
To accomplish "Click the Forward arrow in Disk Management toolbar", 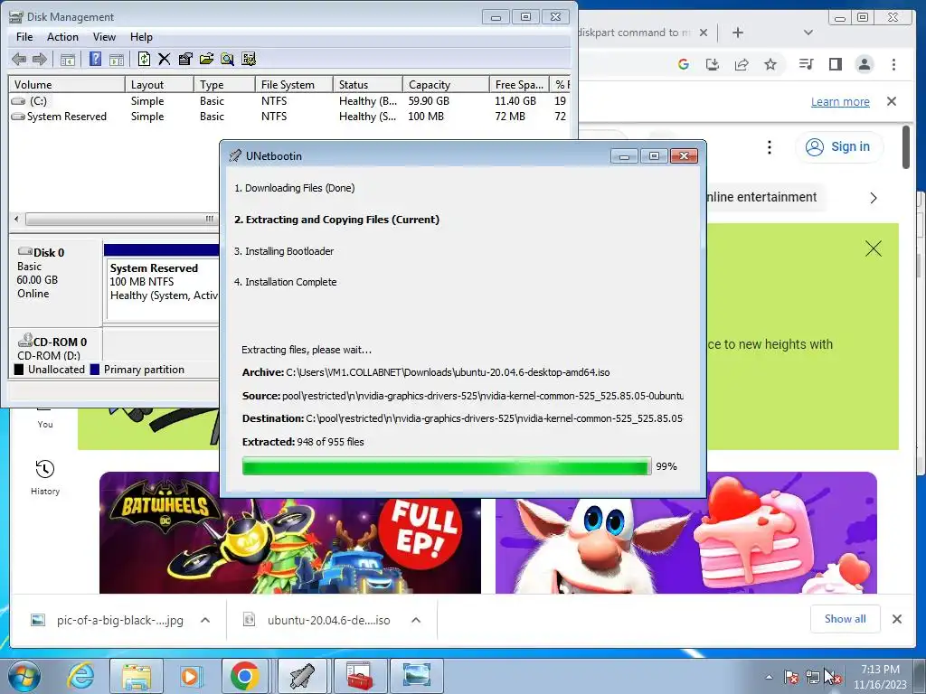I will tap(39, 59).
